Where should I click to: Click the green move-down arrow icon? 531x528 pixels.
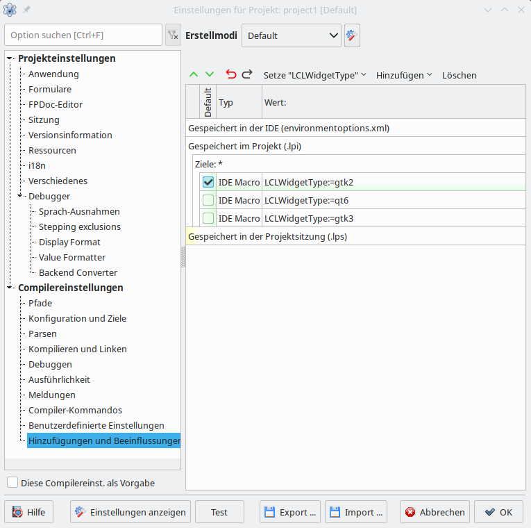[210, 74]
